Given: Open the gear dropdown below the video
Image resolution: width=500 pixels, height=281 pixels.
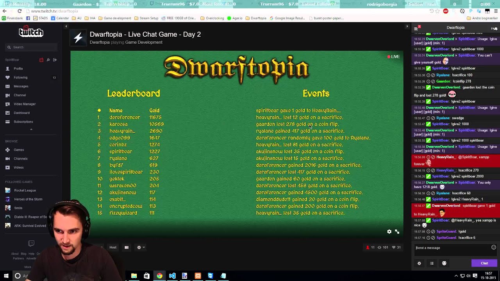Looking at the screenshot, I should (x=140, y=247).
